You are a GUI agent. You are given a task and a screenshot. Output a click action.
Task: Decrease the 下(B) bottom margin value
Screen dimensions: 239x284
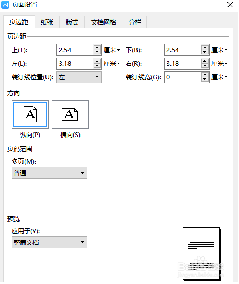(205, 52)
